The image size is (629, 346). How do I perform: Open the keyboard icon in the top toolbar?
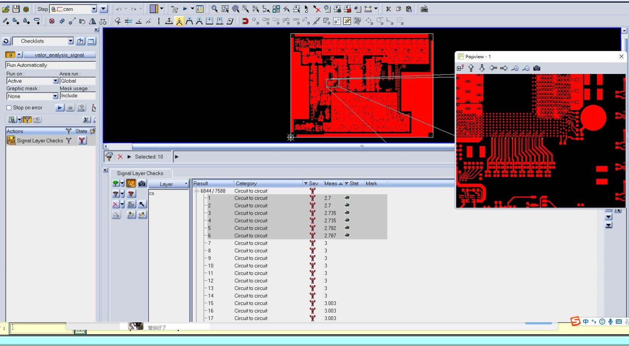(424, 9)
